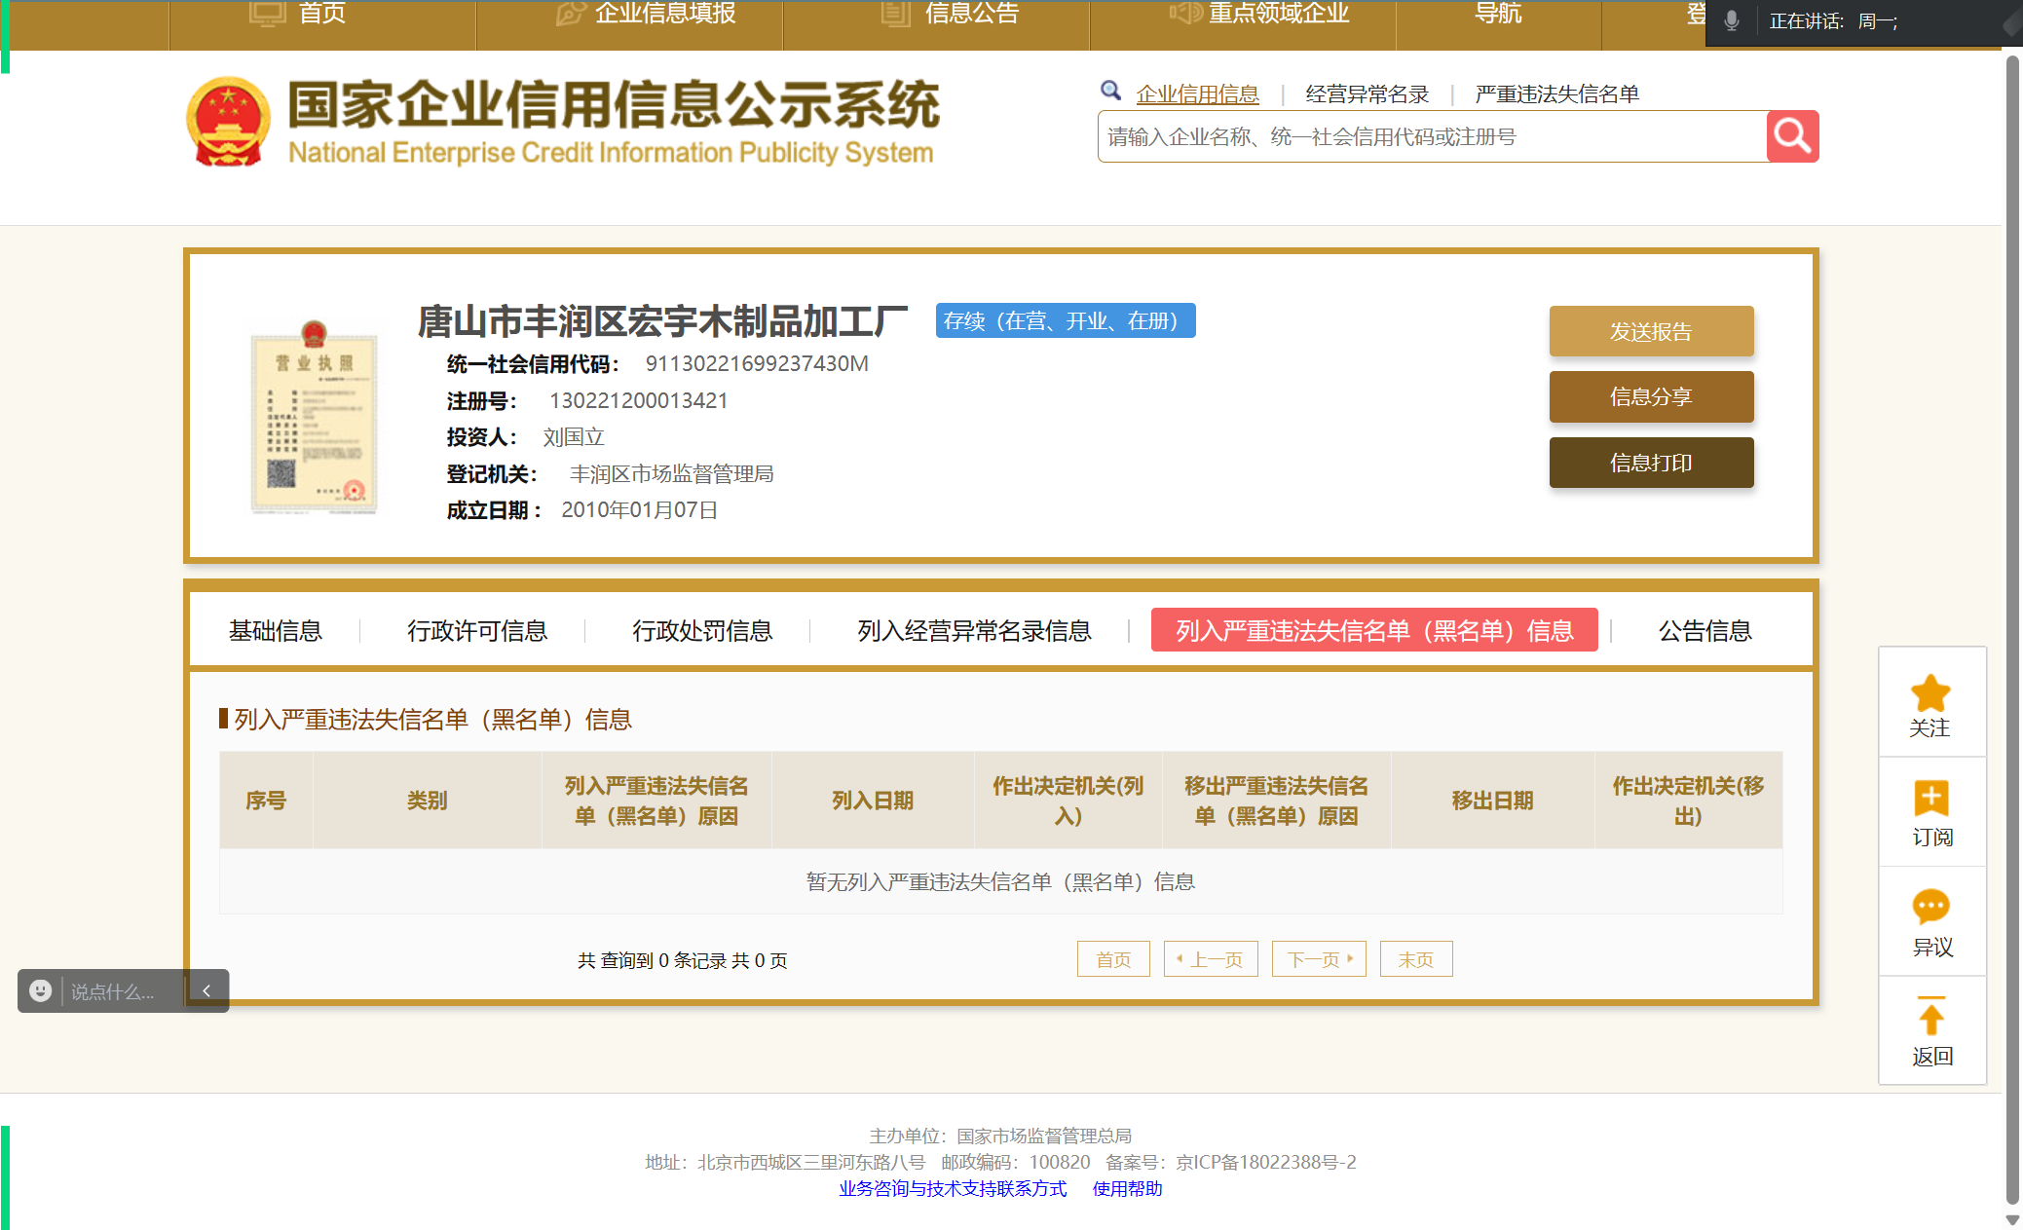Click the 信息打印 button
Screen dimensions: 2023x1230
[x=1651, y=463]
